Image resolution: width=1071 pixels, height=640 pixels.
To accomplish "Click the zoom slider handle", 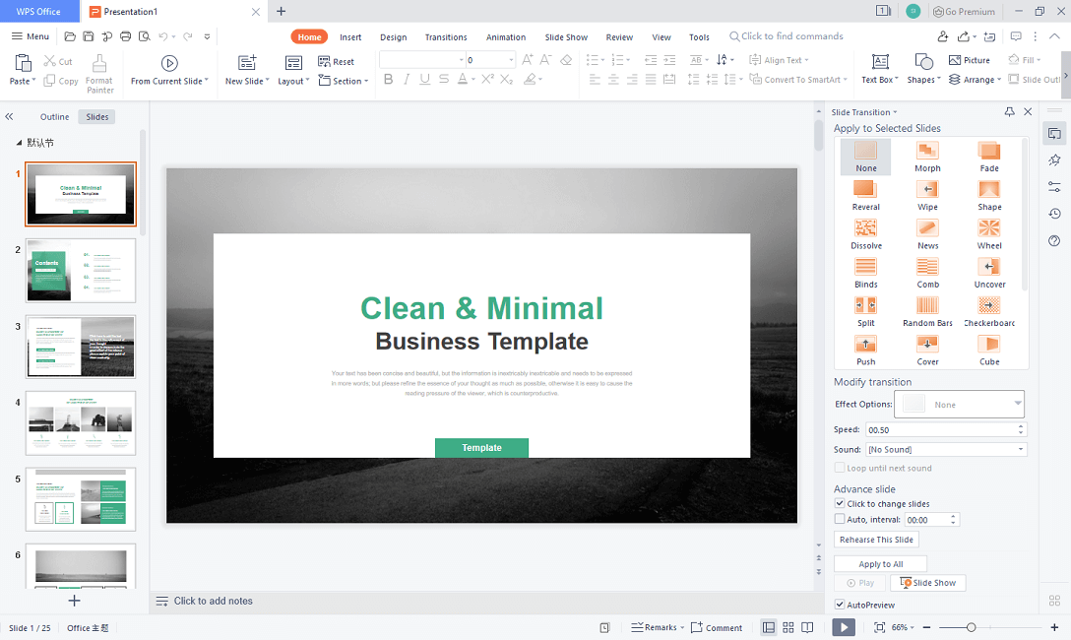I will coord(971,627).
